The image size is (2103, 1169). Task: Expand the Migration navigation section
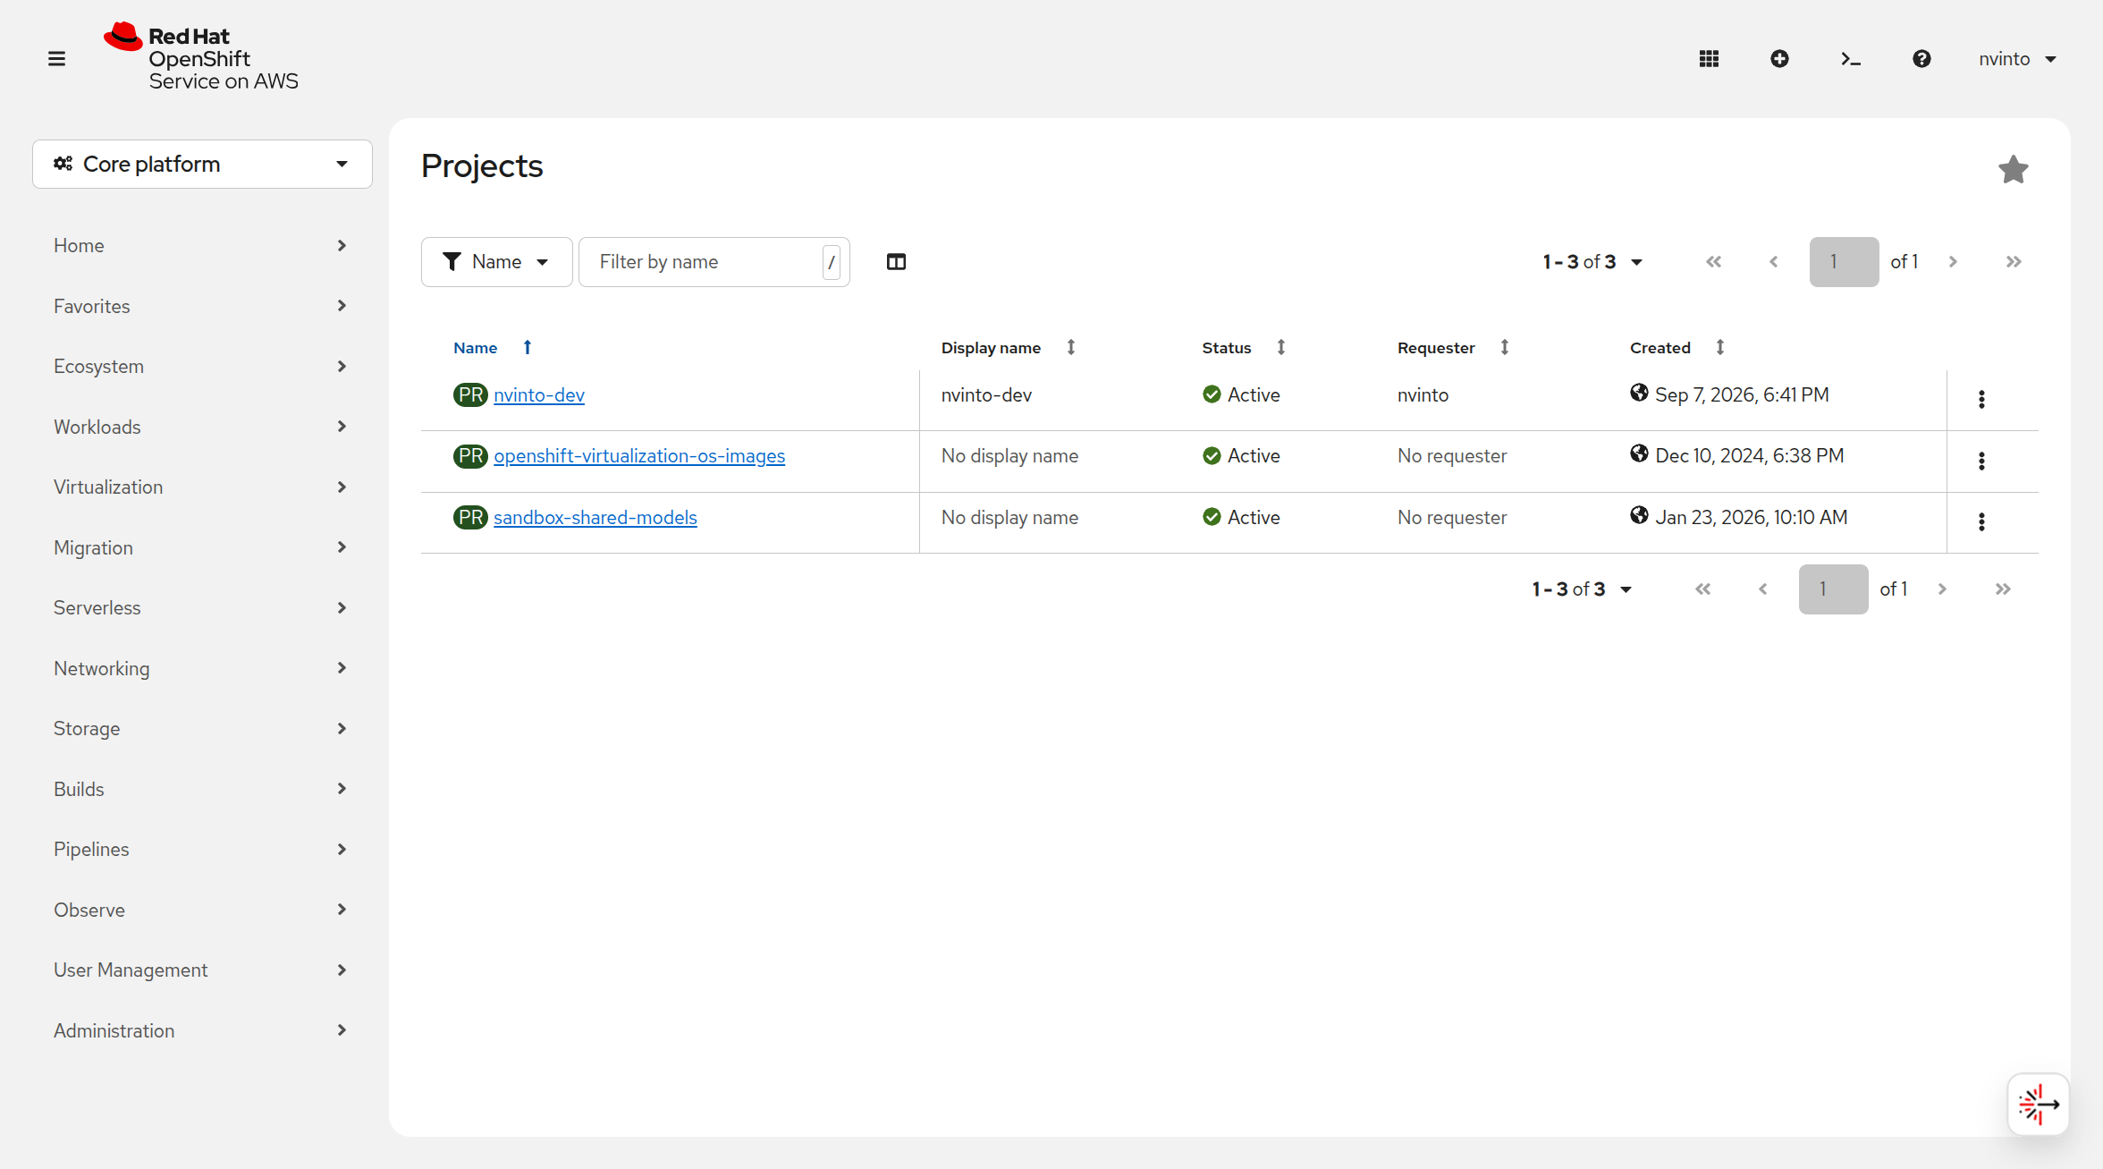(x=200, y=547)
